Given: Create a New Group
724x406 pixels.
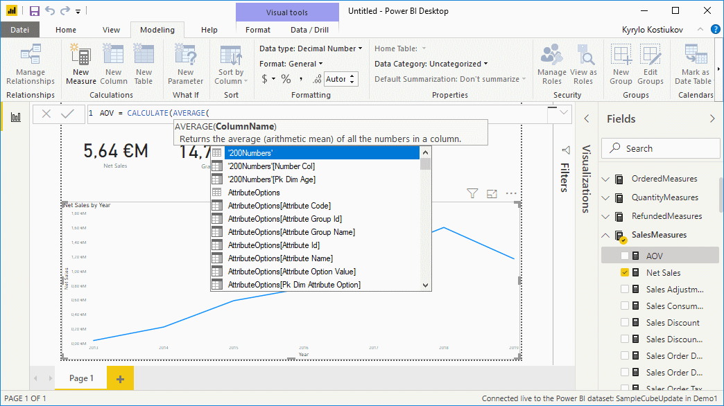Looking at the screenshot, I should pos(621,64).
